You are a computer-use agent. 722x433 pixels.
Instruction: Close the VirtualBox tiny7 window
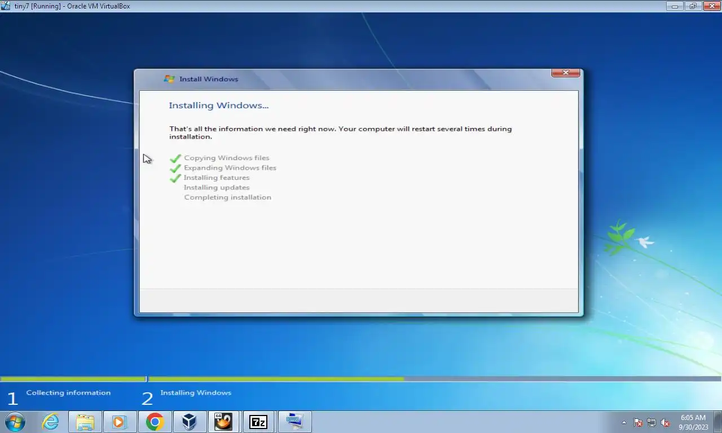[x=711, y=6]
